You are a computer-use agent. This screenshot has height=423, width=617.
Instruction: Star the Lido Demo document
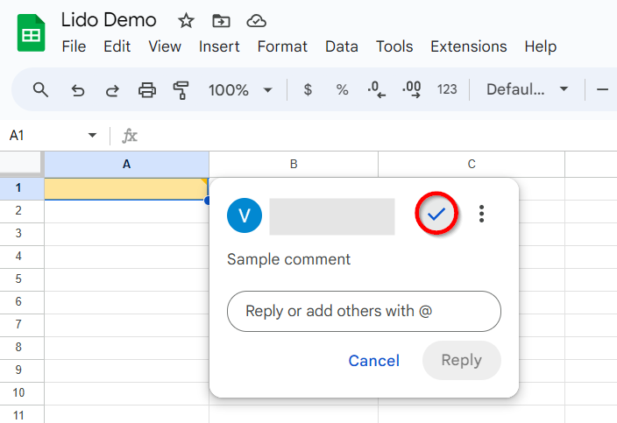pos(186,21)
